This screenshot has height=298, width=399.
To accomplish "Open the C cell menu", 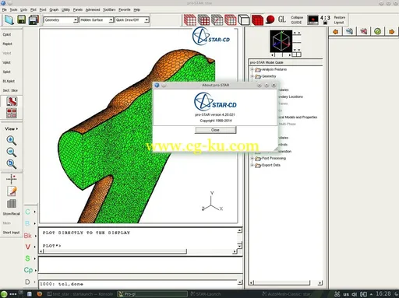I will [x=30, y=212].
